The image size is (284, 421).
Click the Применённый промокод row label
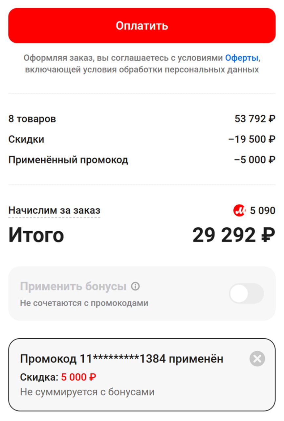click(68, 160)
